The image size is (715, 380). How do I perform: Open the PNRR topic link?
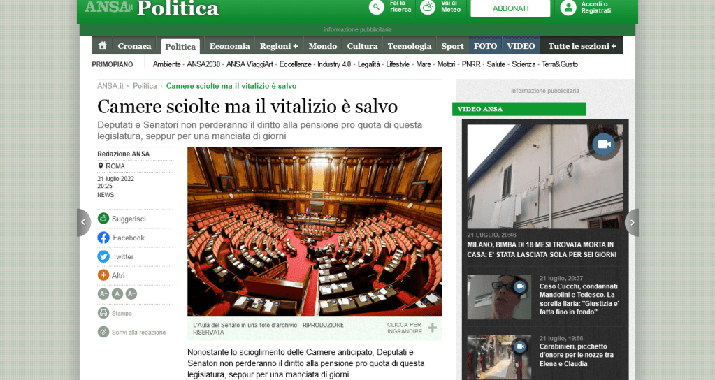(x=470, y=64)
